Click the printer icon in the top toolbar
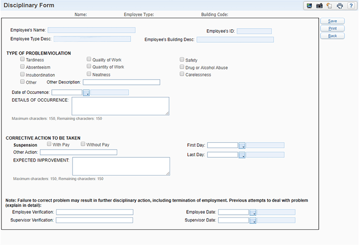The width and height of the screenshot is (360, 245). [x=340, y=6]
